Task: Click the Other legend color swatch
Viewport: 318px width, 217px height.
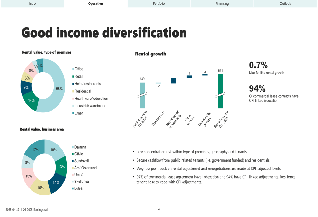Action: pyautogui.click(x=73, y=113)
